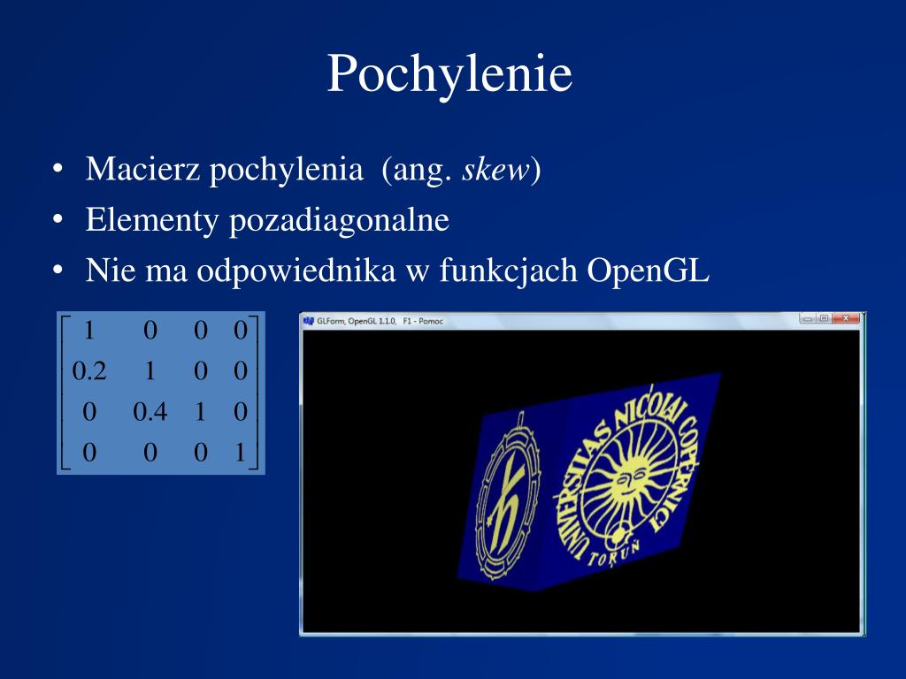Maximize the GLForm OpenGL window

point(824,318)
